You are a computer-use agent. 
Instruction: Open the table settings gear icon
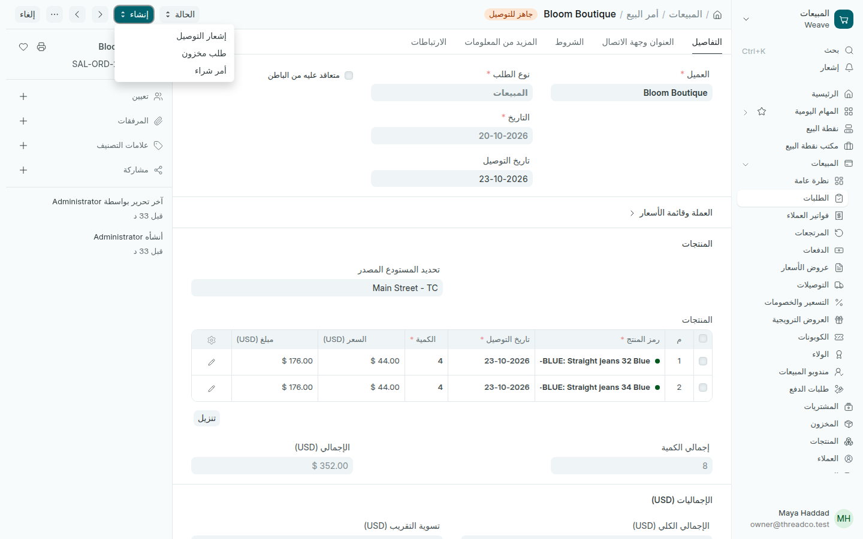(212, 340)
